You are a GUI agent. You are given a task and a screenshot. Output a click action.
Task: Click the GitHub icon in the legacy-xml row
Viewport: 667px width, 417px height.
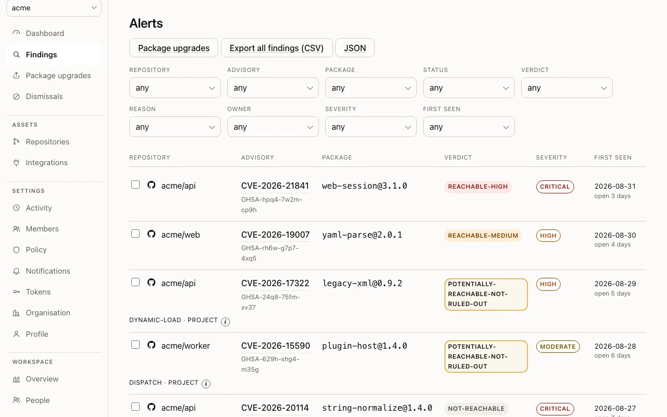coord(151,283)
